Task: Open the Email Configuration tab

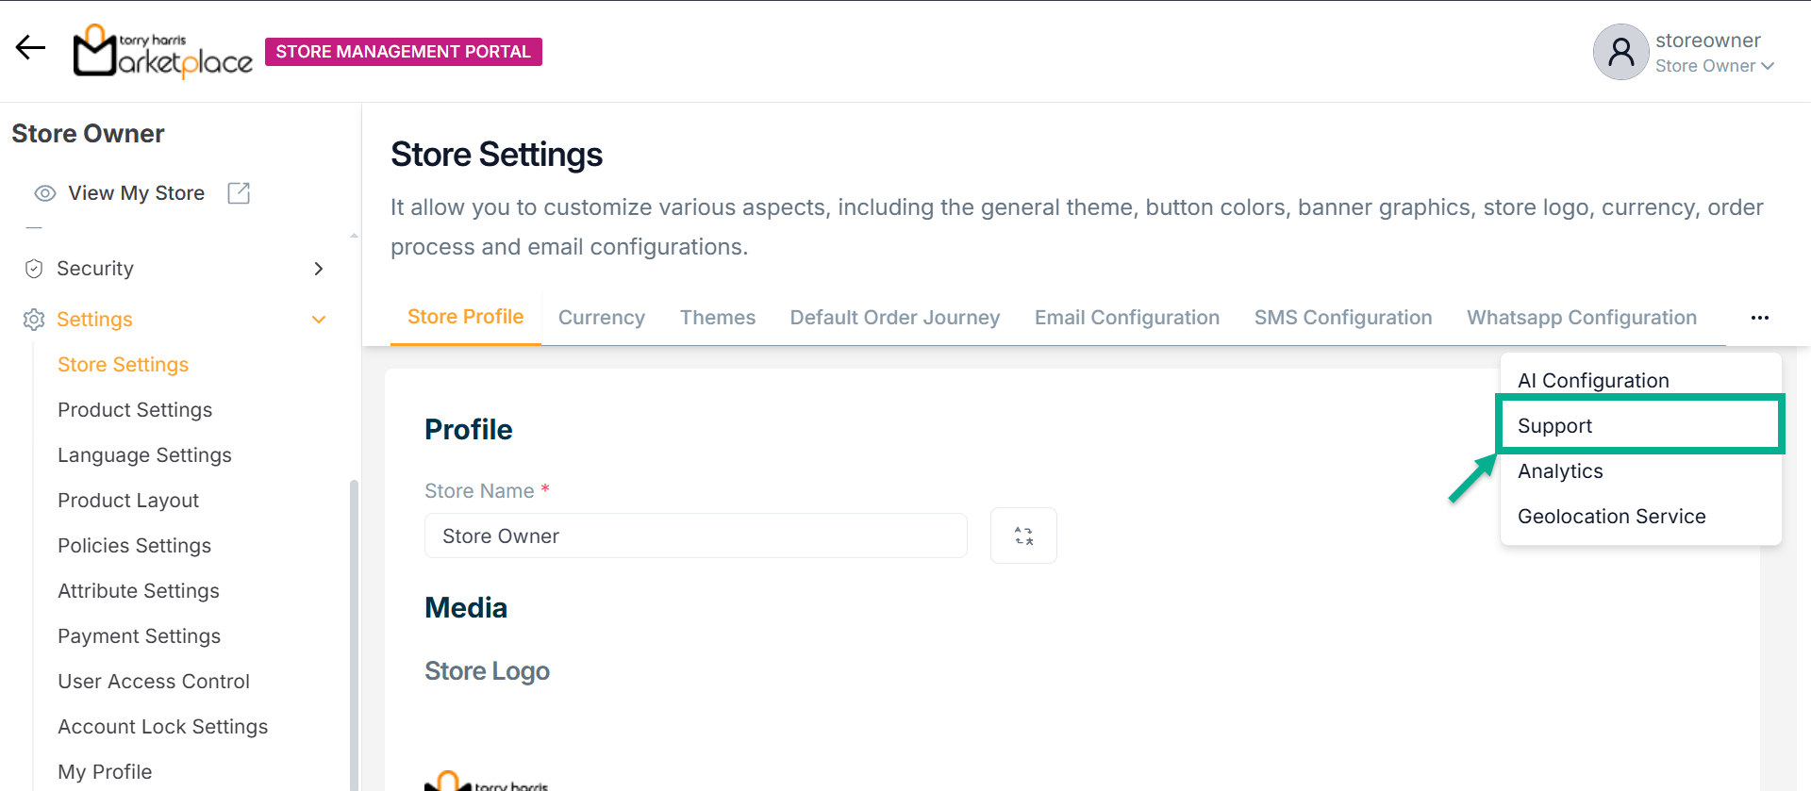Action: pos(1126,318)
